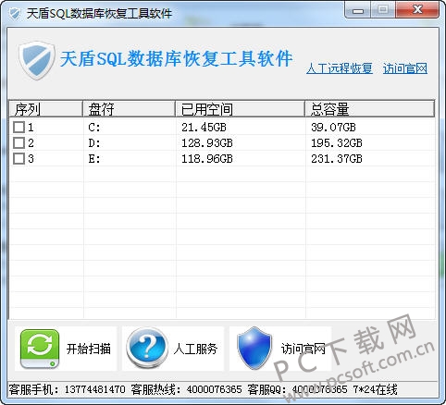Click the small shield icon in title bar
The width and height of the screenshot is (446, 405).
[x=15, y=14]
